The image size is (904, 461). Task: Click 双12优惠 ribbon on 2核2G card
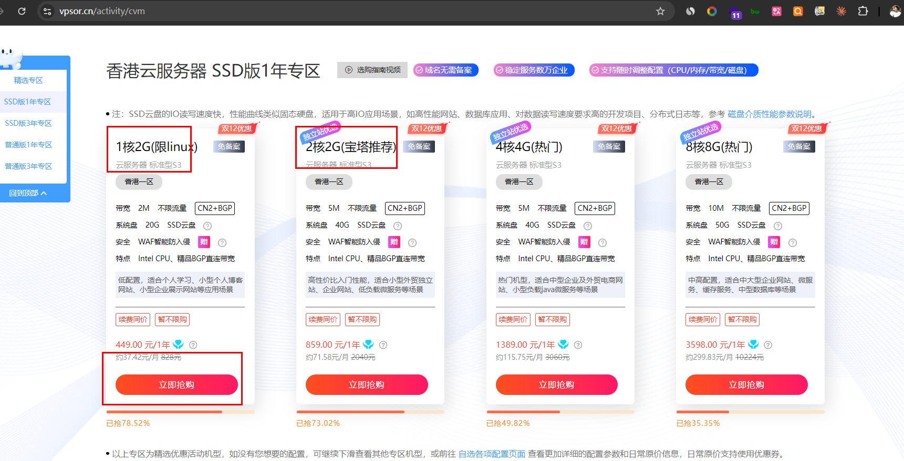tap(427, 128)
